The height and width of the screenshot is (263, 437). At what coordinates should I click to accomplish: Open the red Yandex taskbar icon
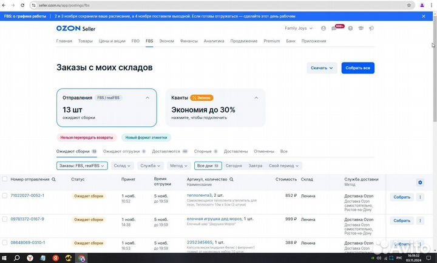pyautogui.click(x=56, y=258)
